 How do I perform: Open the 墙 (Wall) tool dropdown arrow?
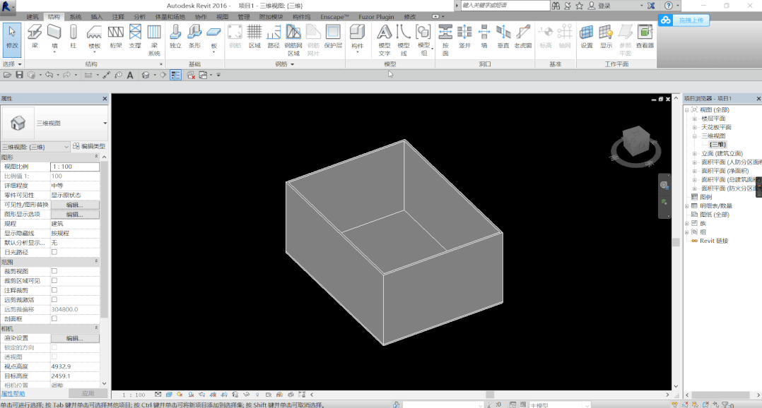click(x=54, y=52)
